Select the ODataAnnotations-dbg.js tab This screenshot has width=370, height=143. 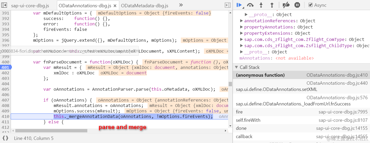[85, 5]
